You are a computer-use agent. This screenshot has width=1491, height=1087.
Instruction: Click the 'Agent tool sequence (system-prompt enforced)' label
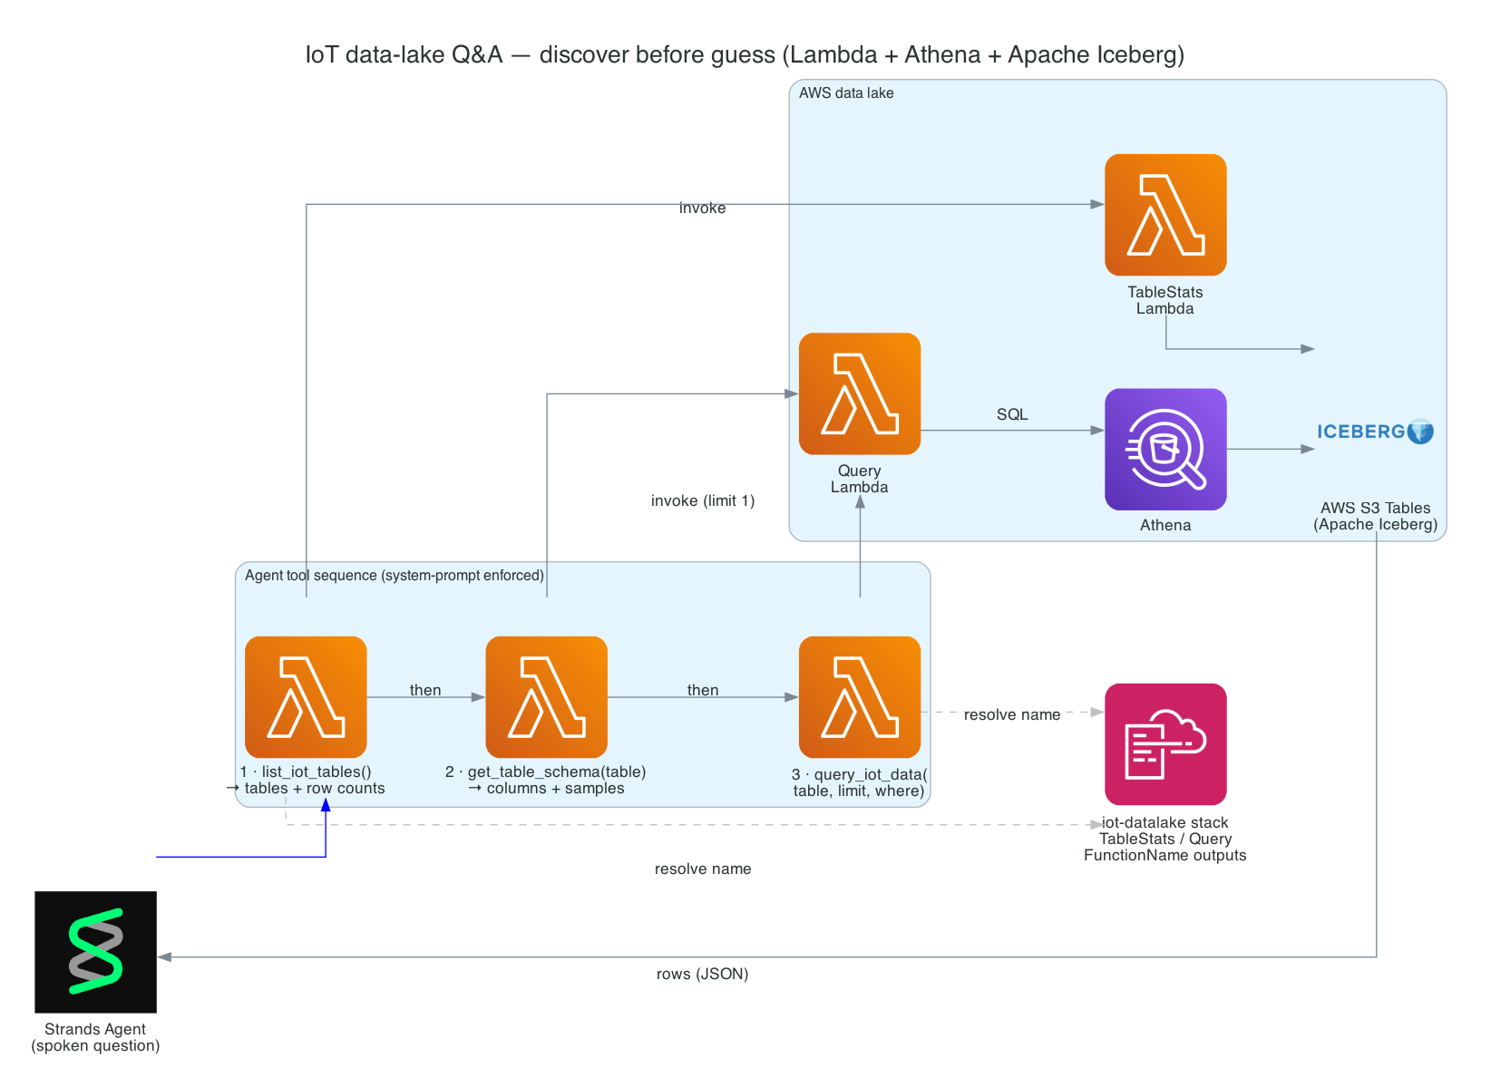[x=395, y=575]
